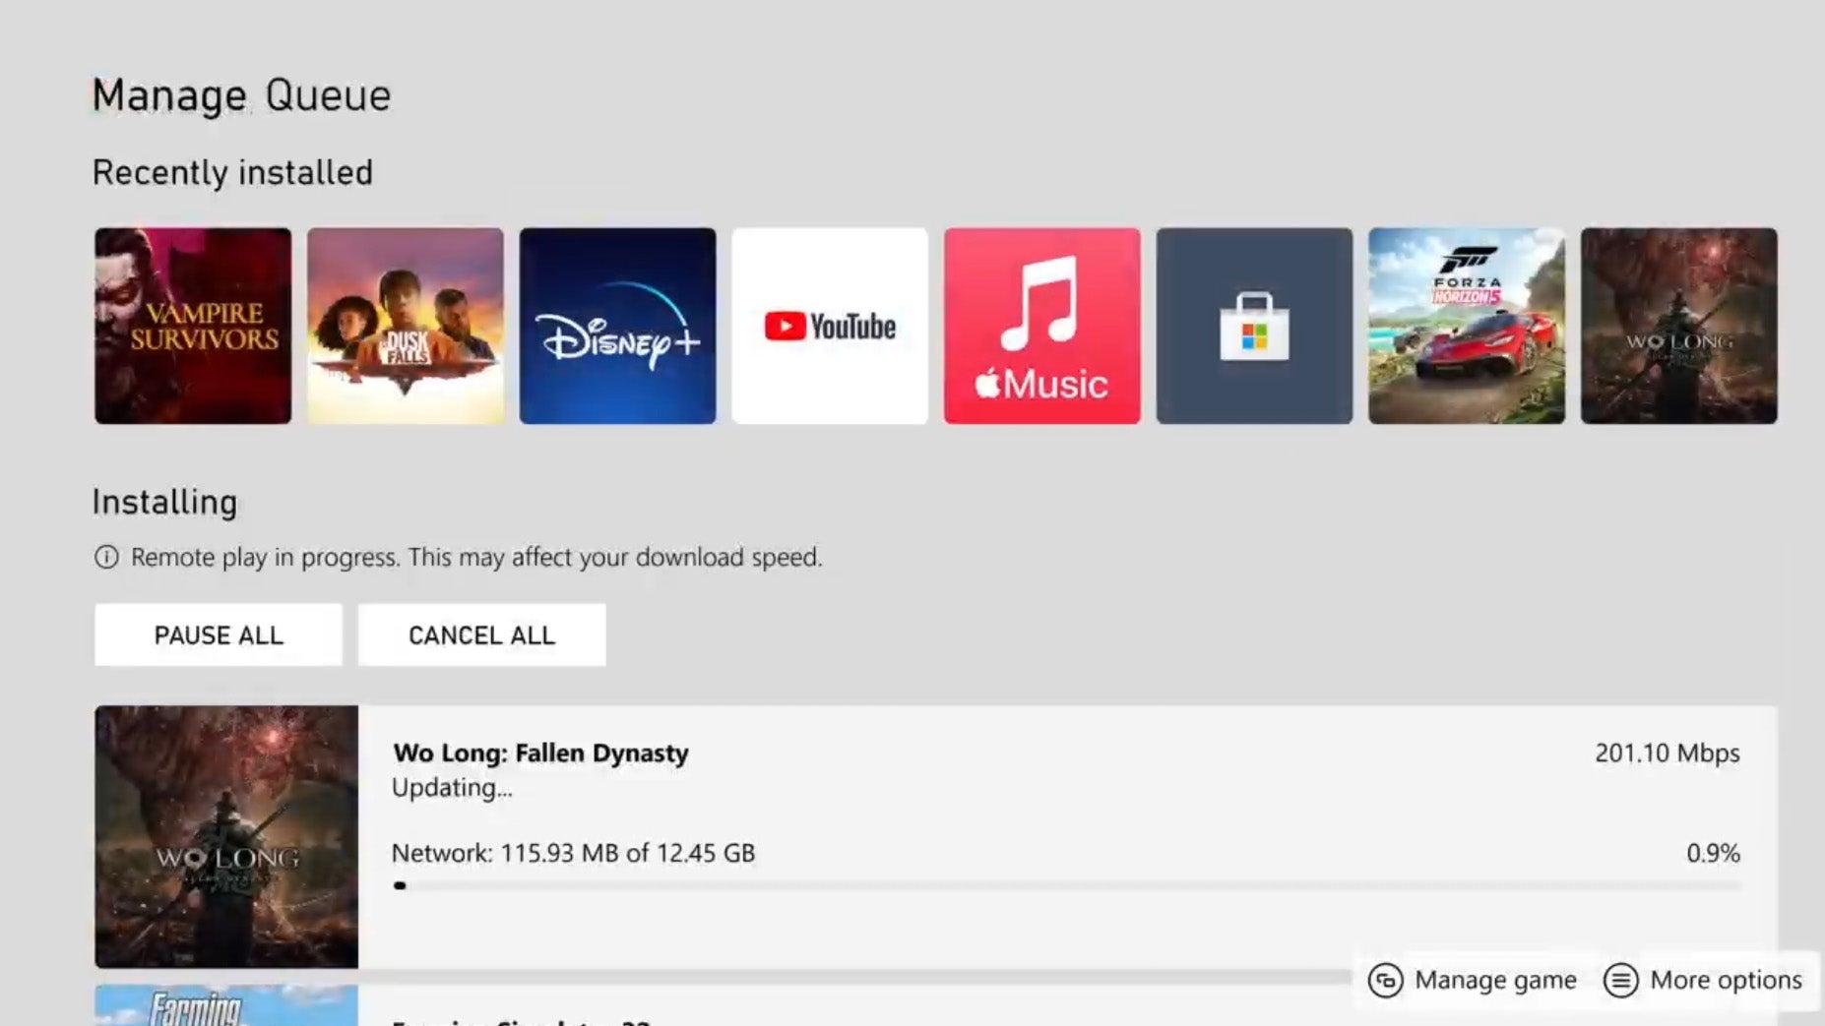Select the Wo Long recently installed tile
The image size is (1825, 1026).
(1679, 326)
